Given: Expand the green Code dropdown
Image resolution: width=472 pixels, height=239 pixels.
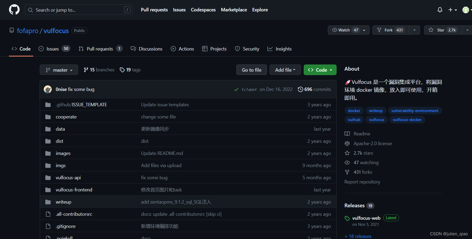Looking at the screenshot, I should tap(320, 70).
